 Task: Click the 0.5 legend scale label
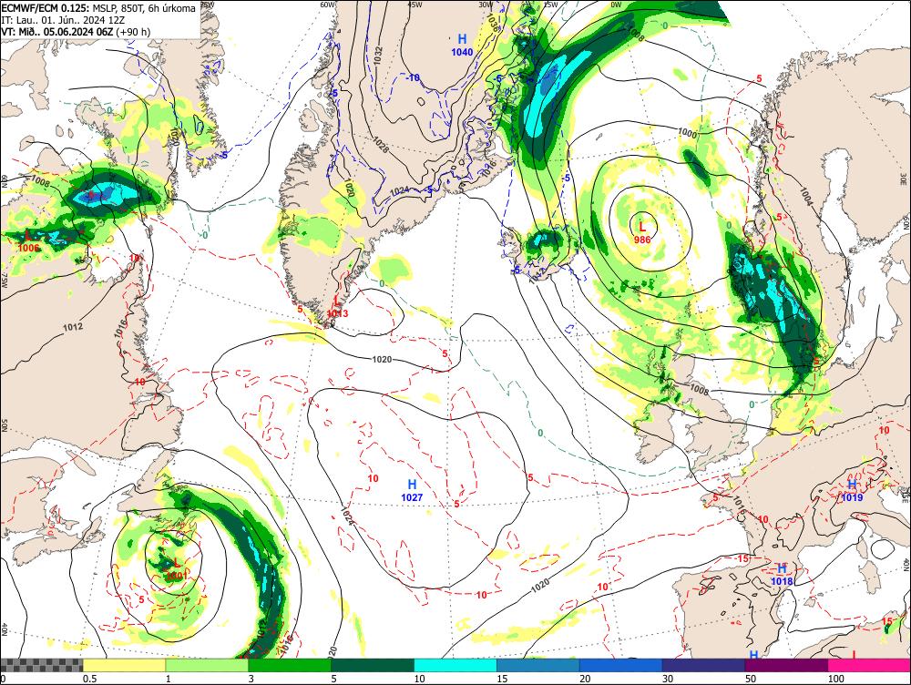(89, 679)
